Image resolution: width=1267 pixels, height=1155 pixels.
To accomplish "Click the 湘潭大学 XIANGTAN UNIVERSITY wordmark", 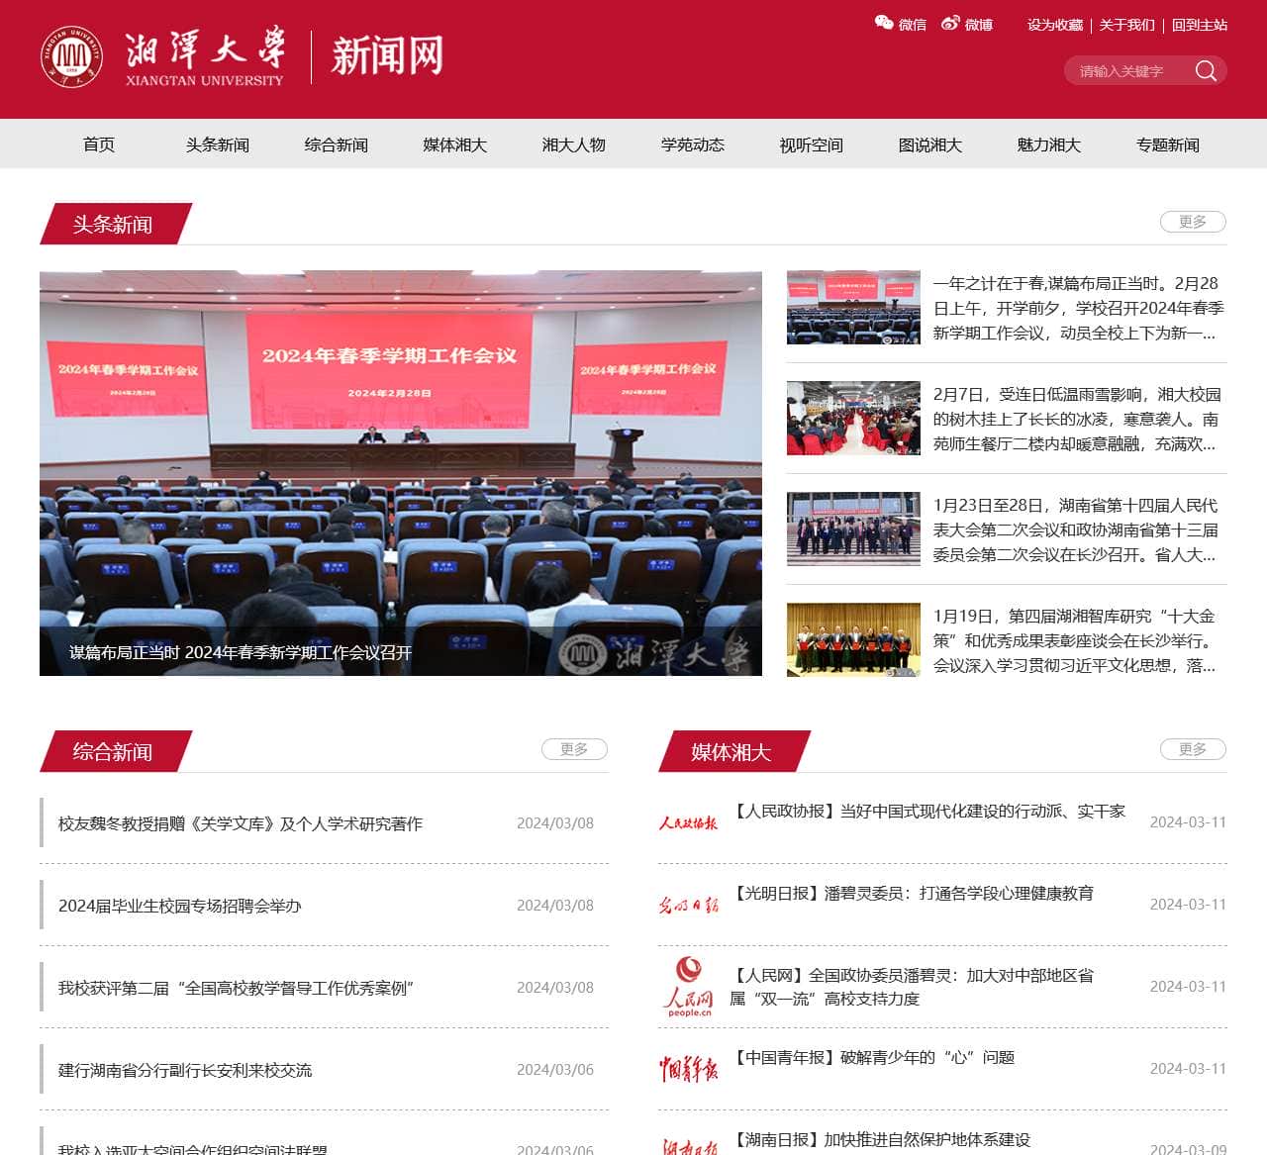I will point(205,56).
